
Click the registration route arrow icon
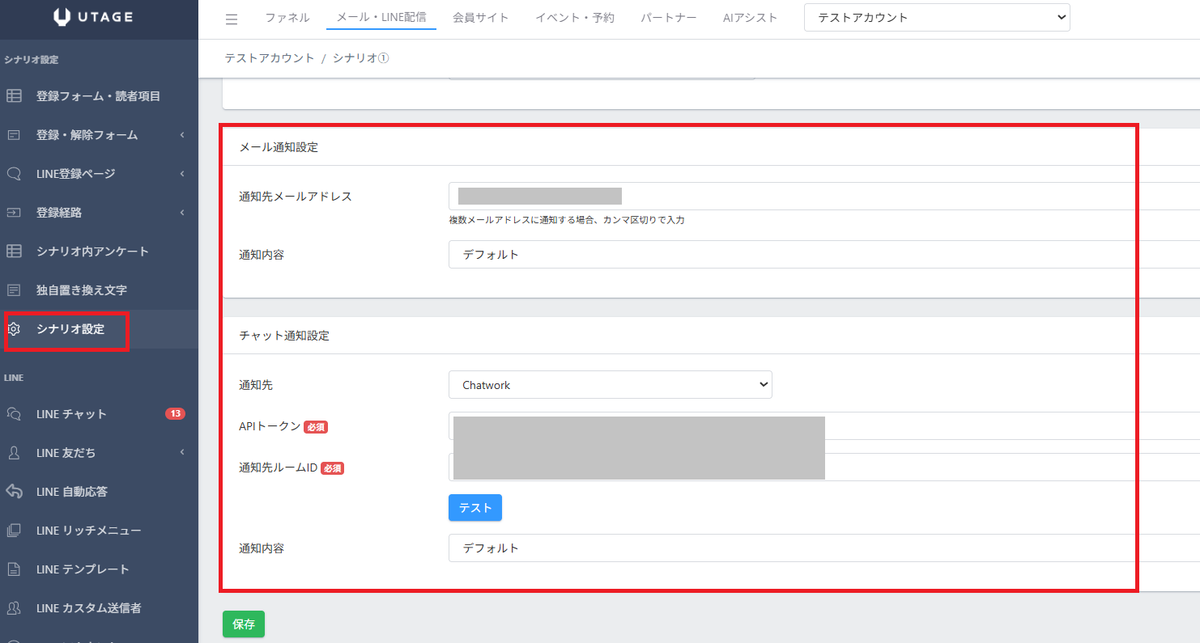14,213
